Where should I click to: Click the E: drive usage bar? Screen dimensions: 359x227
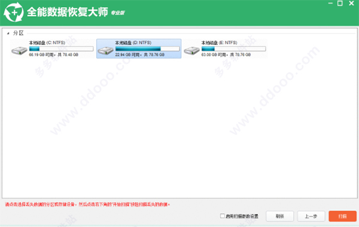click(233, 49)
